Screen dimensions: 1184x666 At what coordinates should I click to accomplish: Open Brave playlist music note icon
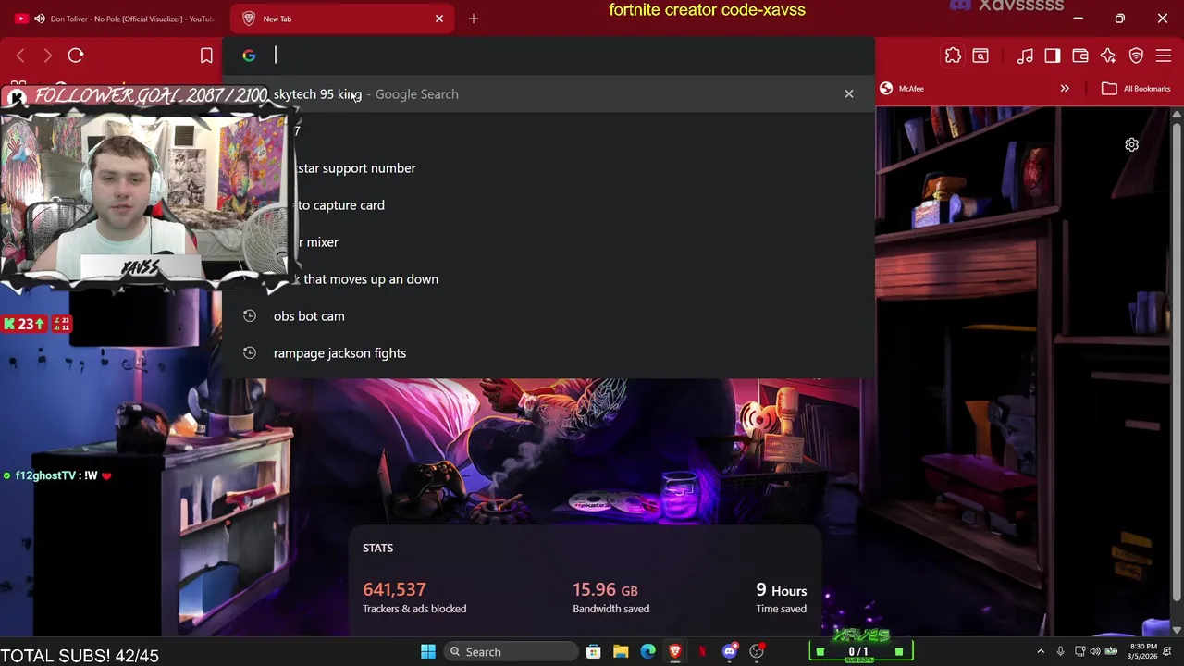click(1025, 56)
